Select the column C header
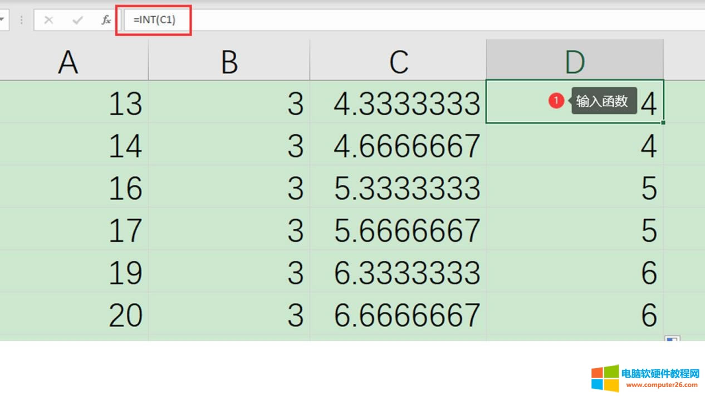The height and width of the screenshot is (396, 705). (x=398, y=61)
